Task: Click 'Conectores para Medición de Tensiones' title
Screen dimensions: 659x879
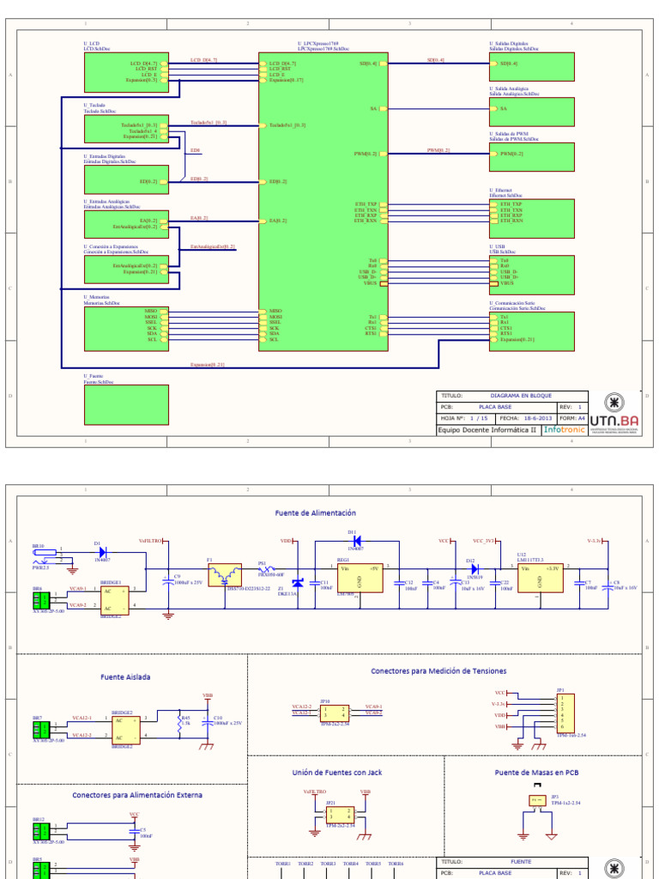Action: tap(438, 671)
